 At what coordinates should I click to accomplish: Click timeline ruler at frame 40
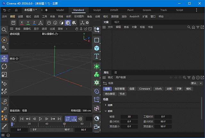tap(47, 124)
